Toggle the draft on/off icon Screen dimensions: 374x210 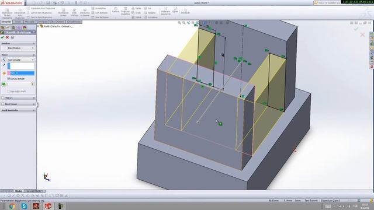pyautogui.click(x=4, y=84)
